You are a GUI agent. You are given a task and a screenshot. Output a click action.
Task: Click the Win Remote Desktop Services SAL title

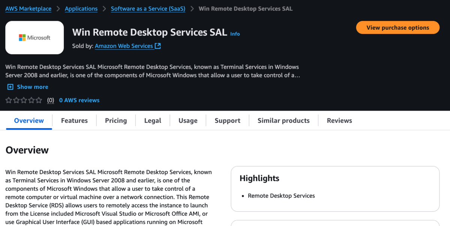[150, 32]
